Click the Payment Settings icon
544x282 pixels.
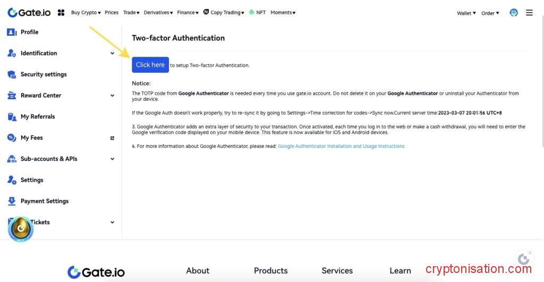tap(12, 201)
